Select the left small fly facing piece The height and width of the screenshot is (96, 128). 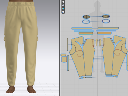(x=97, y=42)
